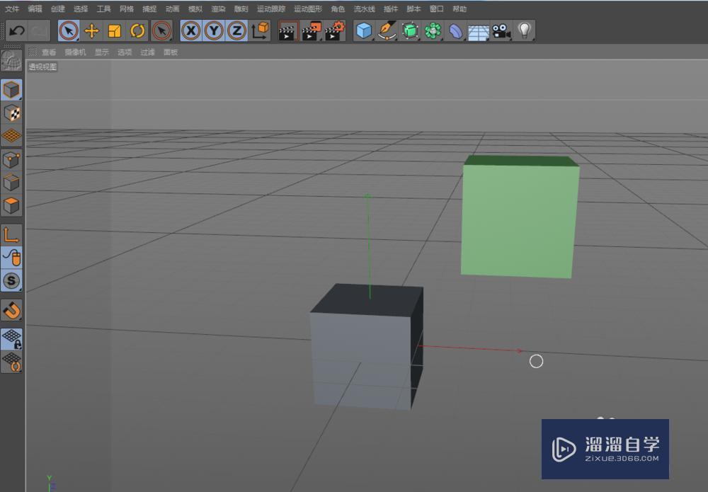The width and height of the screenshot is (708, 492).
Task: Select the Move tool in the toolbar
Action: click(x=92, y=30)
